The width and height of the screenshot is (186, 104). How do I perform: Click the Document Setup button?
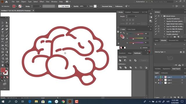[x=107, y=6]
